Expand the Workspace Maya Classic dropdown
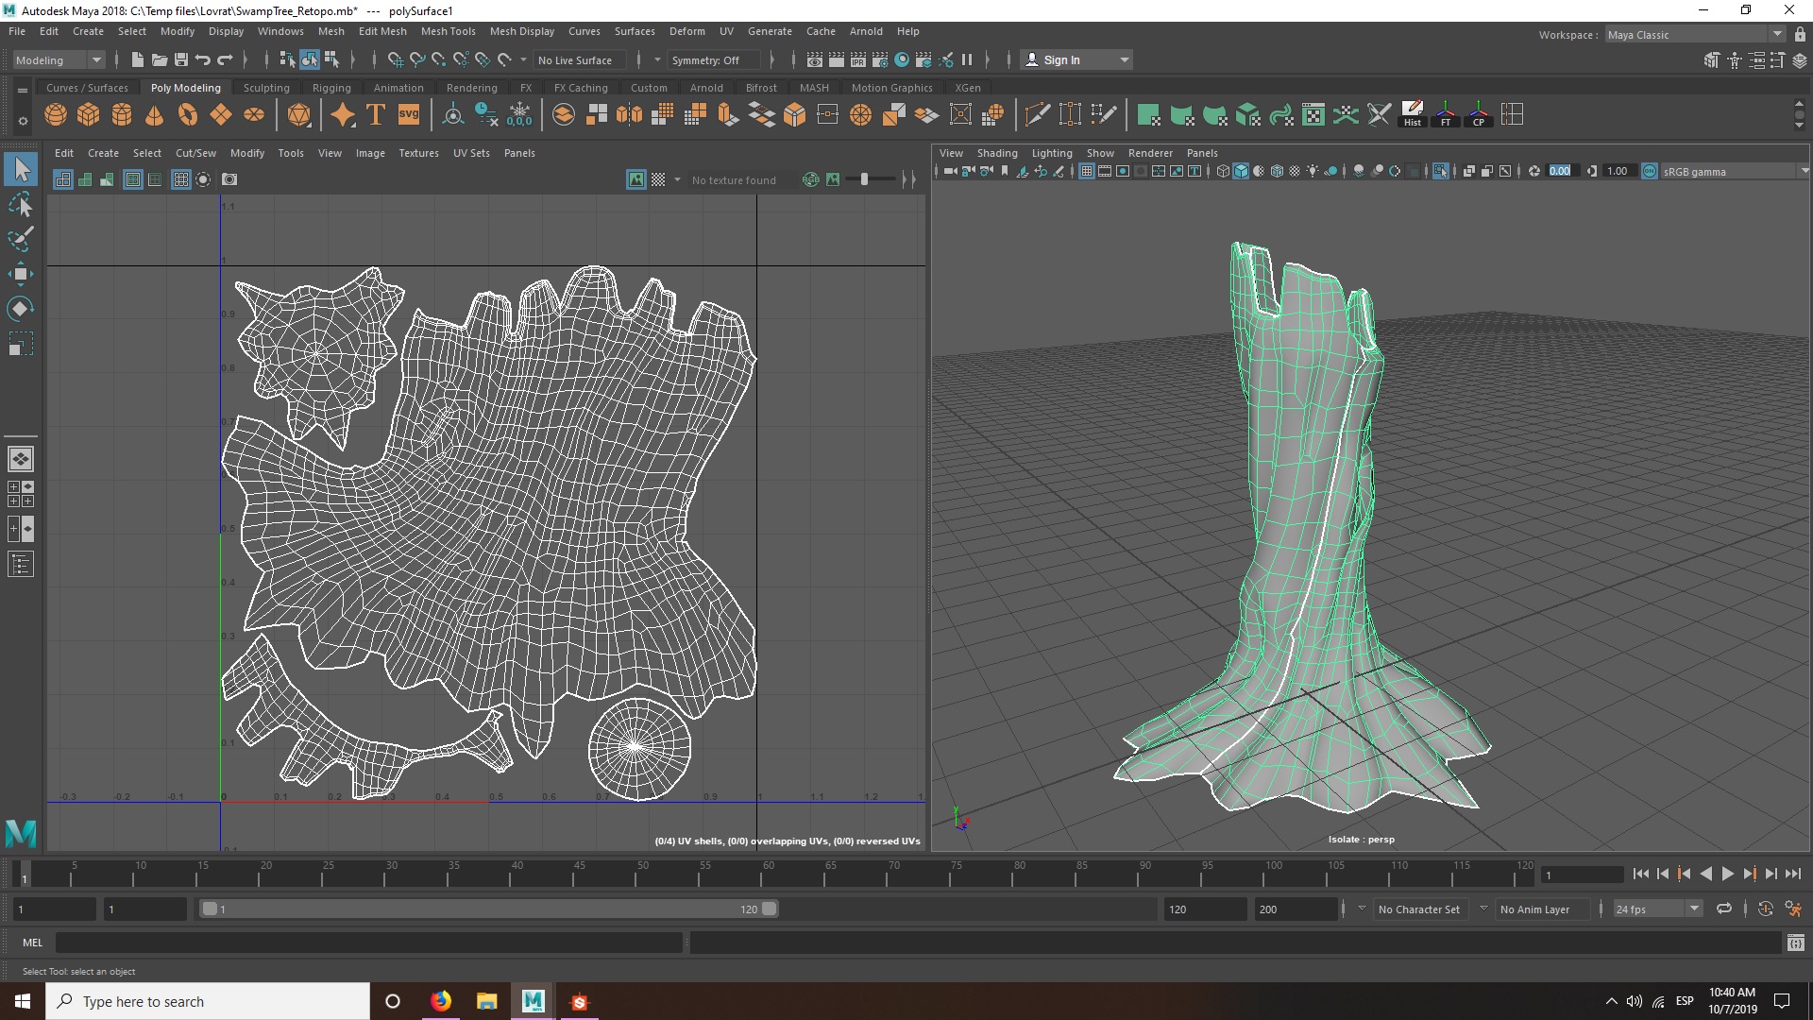 point(1777,34)
